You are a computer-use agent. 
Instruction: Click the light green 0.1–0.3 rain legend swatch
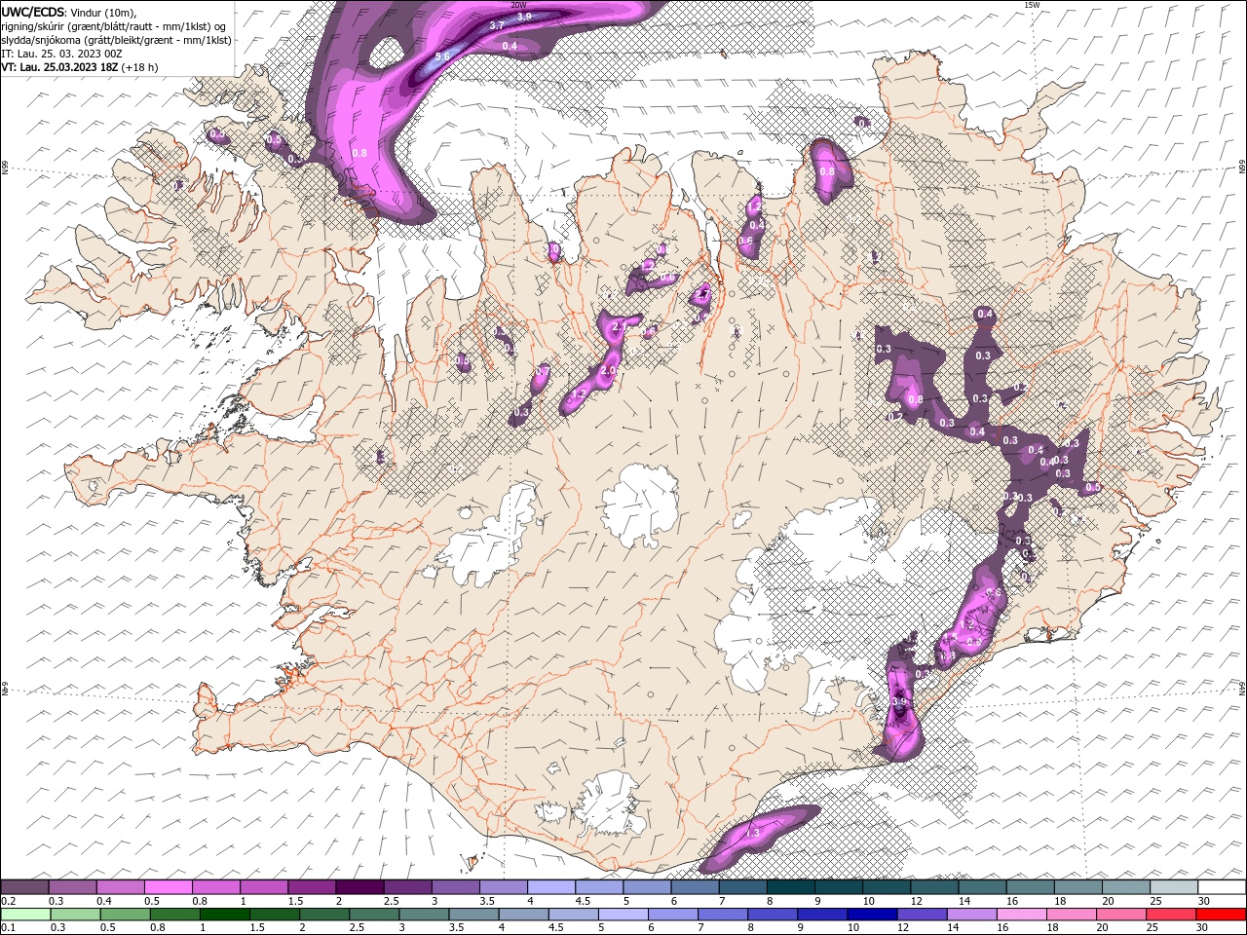[25, 915]
